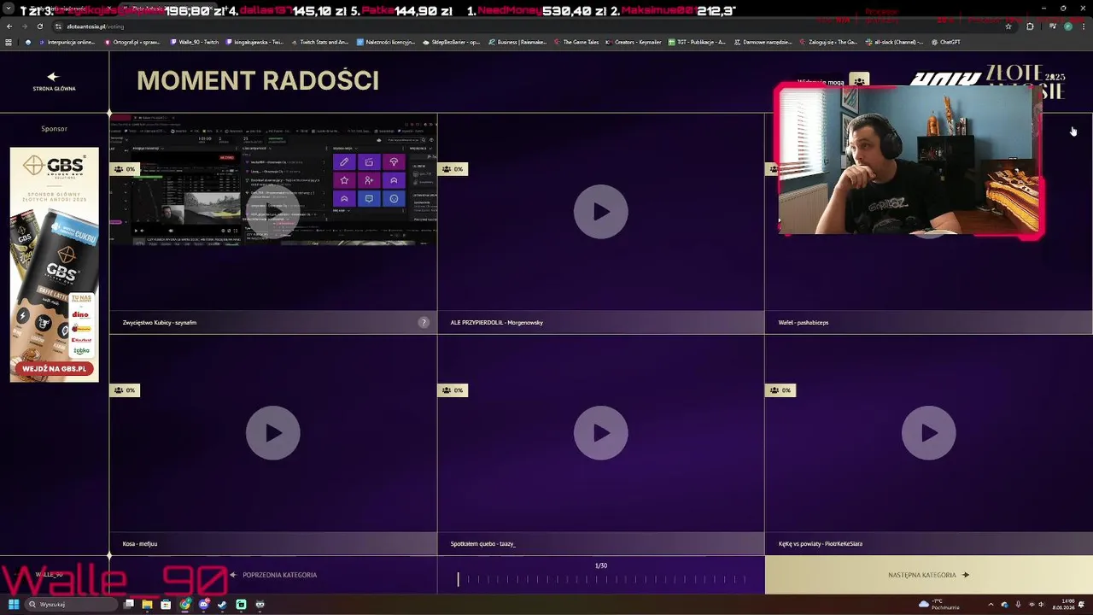Click the browser back arrow
The image size is (1093, 615).
(x=9, y=26)
